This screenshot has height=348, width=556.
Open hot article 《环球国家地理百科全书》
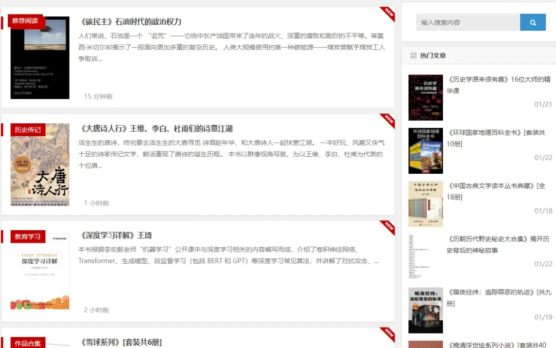tap(496, 138)
